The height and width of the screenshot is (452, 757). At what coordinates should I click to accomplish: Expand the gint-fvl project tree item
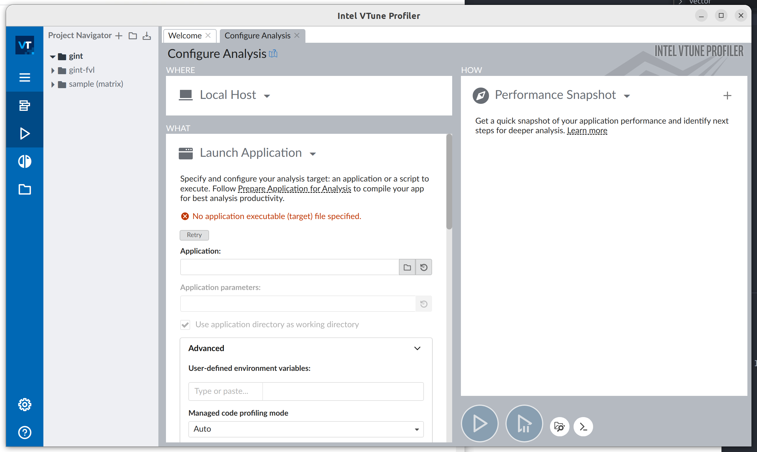click(x=53, y=70)
